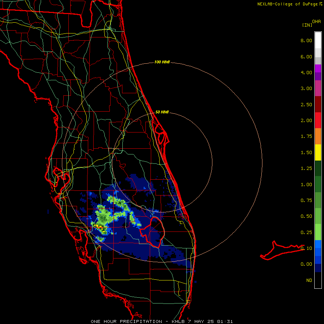Image resolution: width=324 pixels, height=324 pixels.
Task: Select the bright magenta legend swatch above 4.00
Action: [x=318, y=68]
